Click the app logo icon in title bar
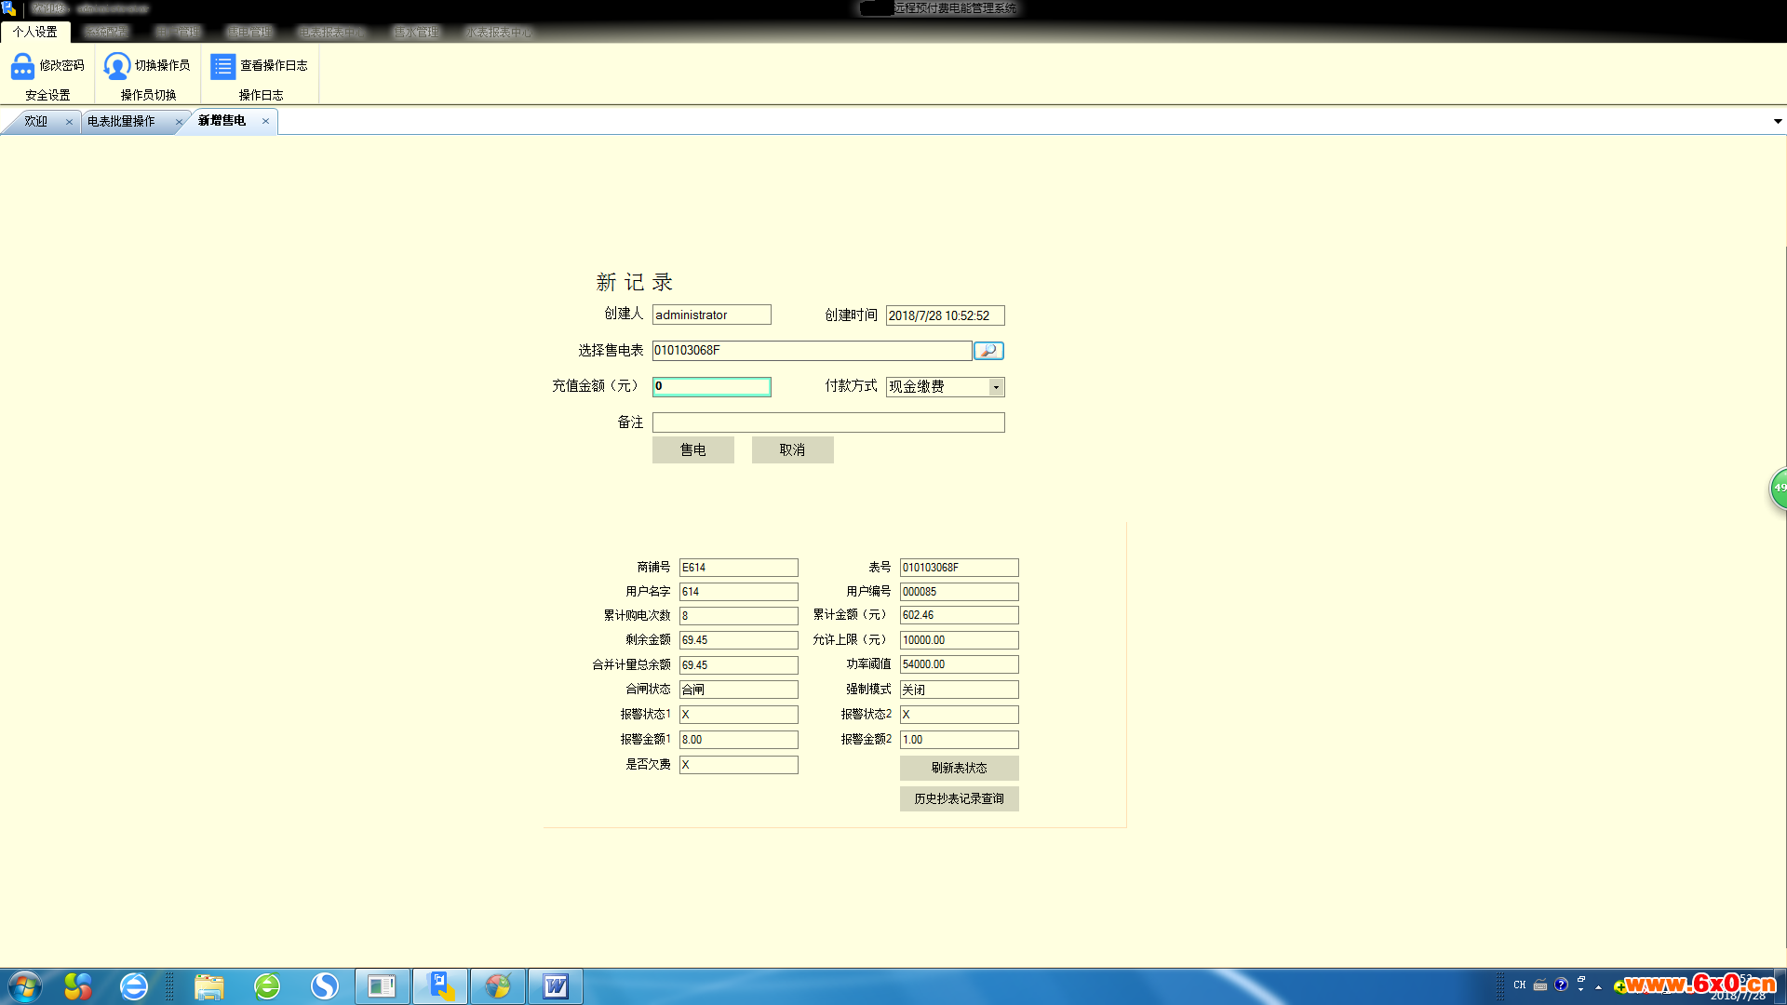This screenshot has height=1005, width=1787. tap(8, 8)
